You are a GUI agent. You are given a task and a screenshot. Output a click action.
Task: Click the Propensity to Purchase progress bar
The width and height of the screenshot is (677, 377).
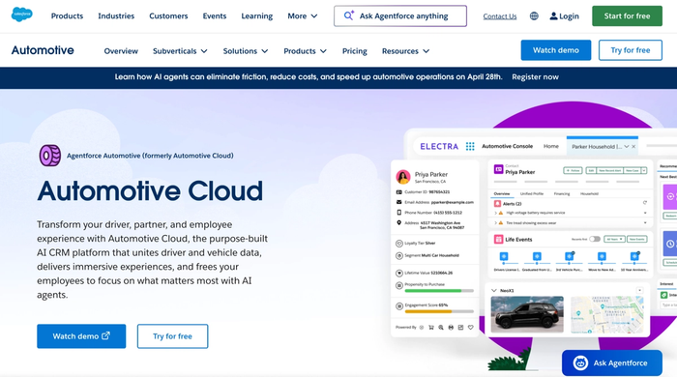[439, 291]
